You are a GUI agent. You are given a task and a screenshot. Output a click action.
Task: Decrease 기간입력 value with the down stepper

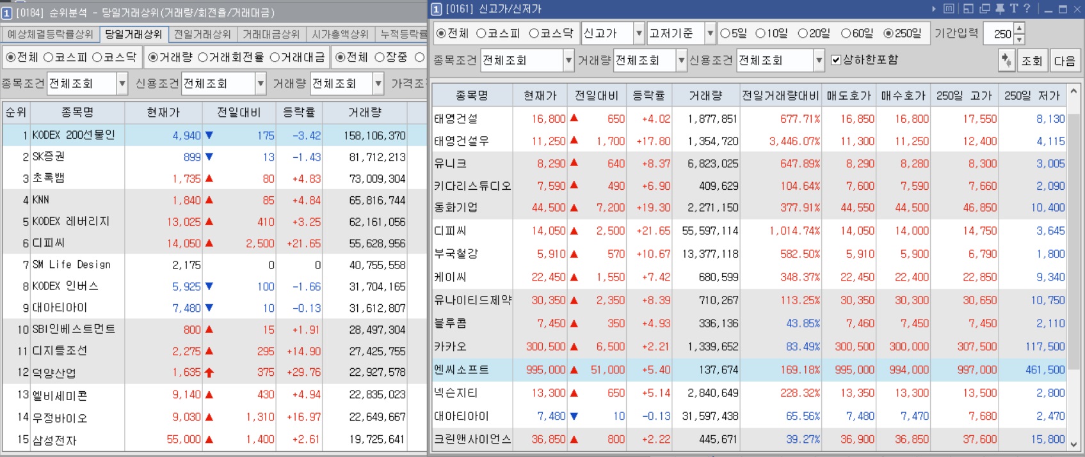point(1019,38)
